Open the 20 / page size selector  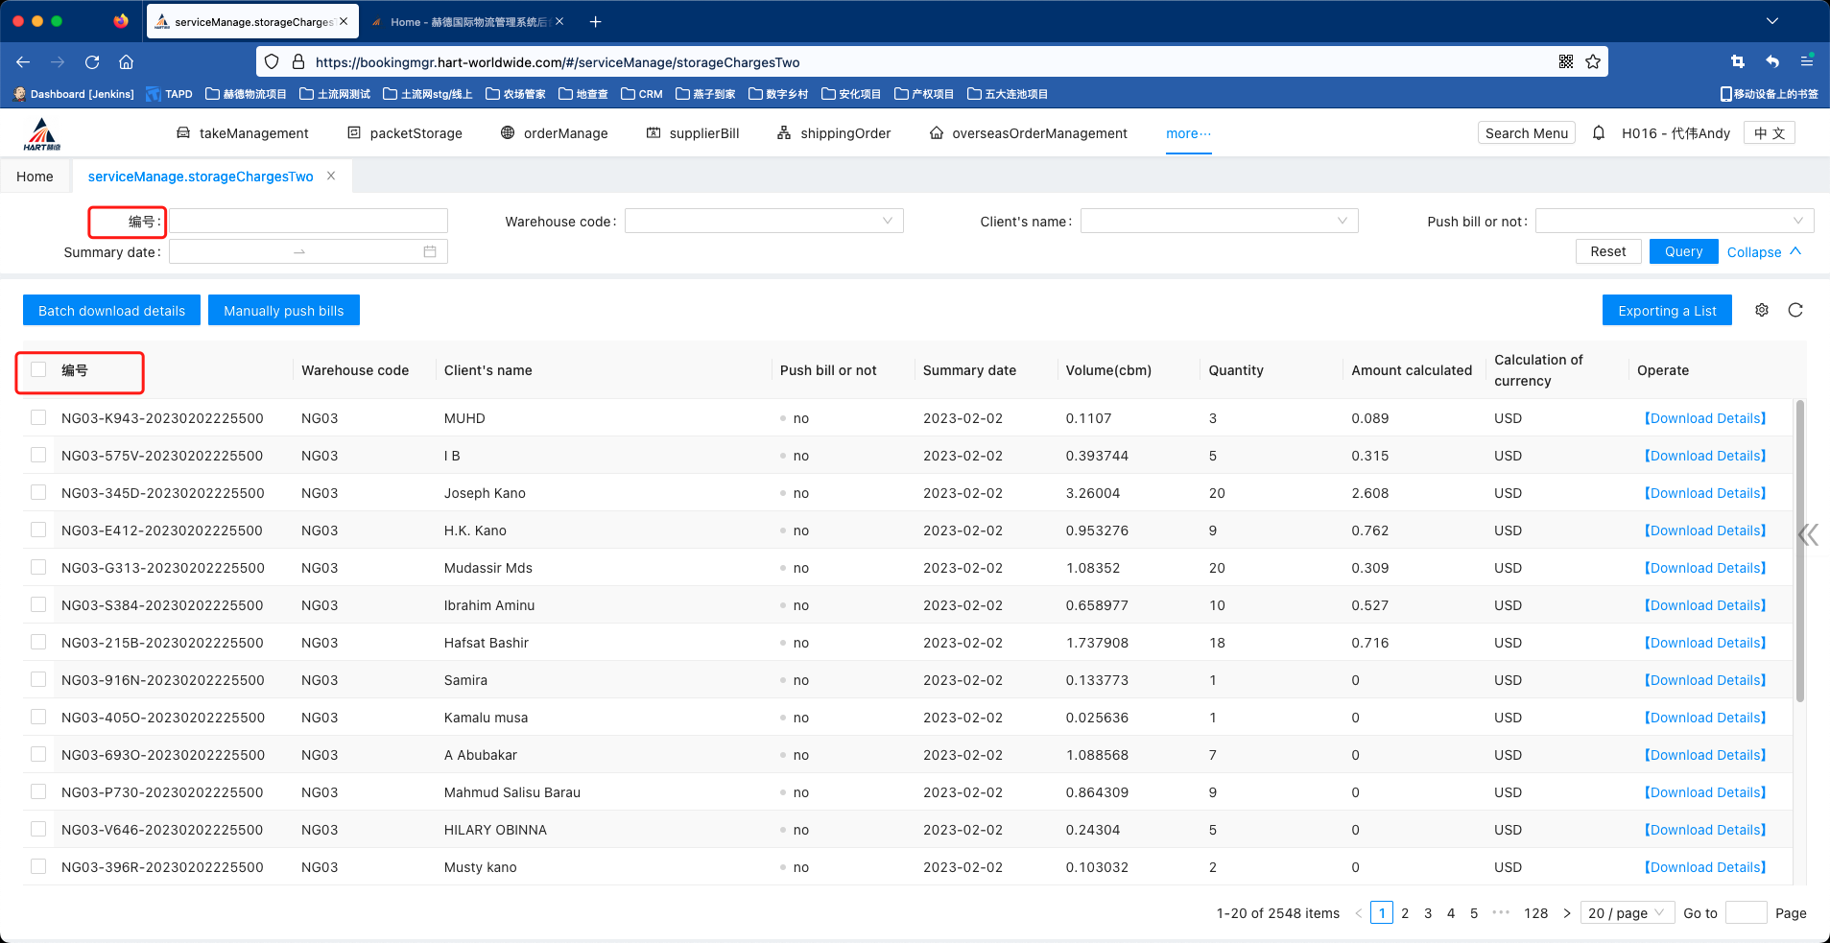point(1627,912)
